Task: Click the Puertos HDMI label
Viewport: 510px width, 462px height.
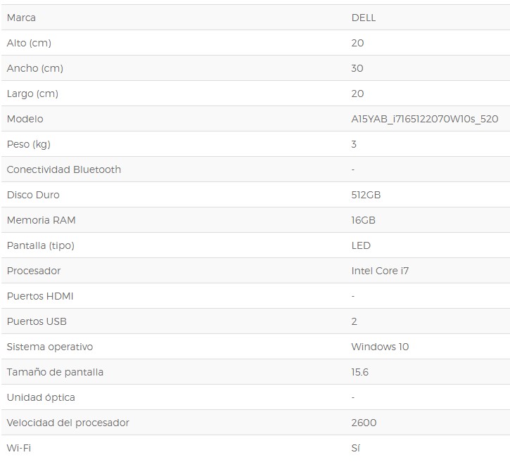Action: pos(40,297)
